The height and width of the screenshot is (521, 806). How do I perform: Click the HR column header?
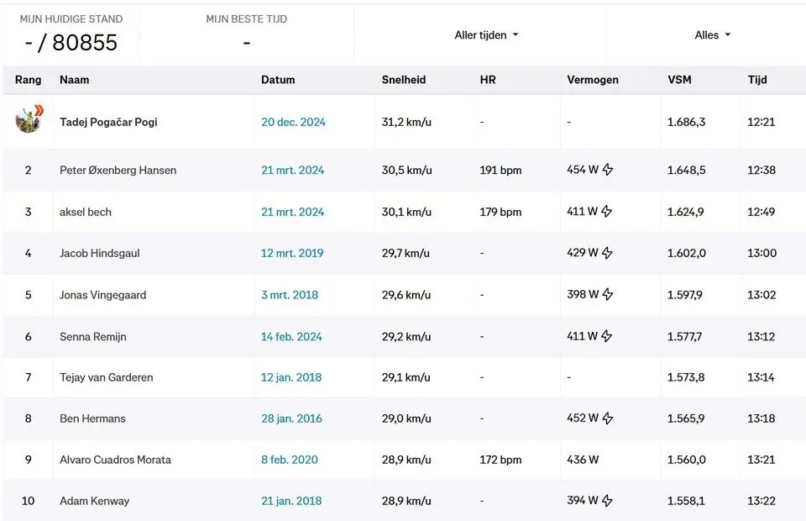488,80
